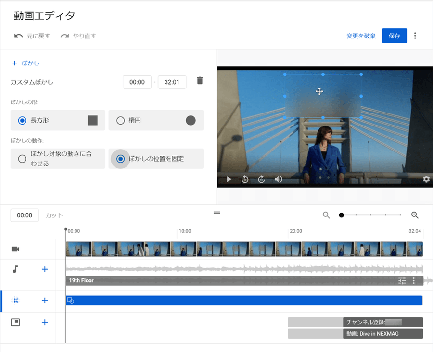Image resolution: width=433 pixels, height=352 pixels.
Task: Select the 楕円 blur shape
Action: coord(120,120)
